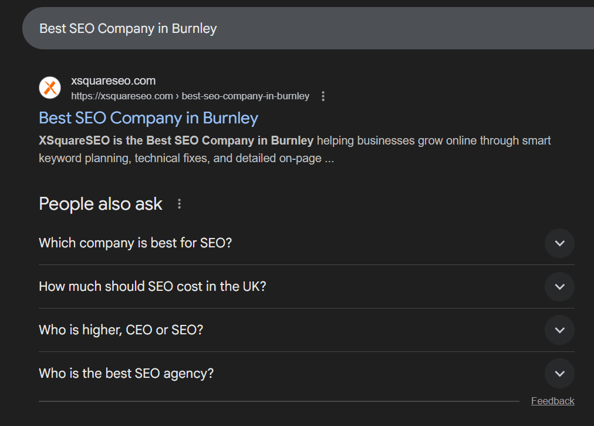Open the three-dot menu beside the result URL
Image resolution: width=594 pixels, height=426 pixels.
(x=323, y=96)
